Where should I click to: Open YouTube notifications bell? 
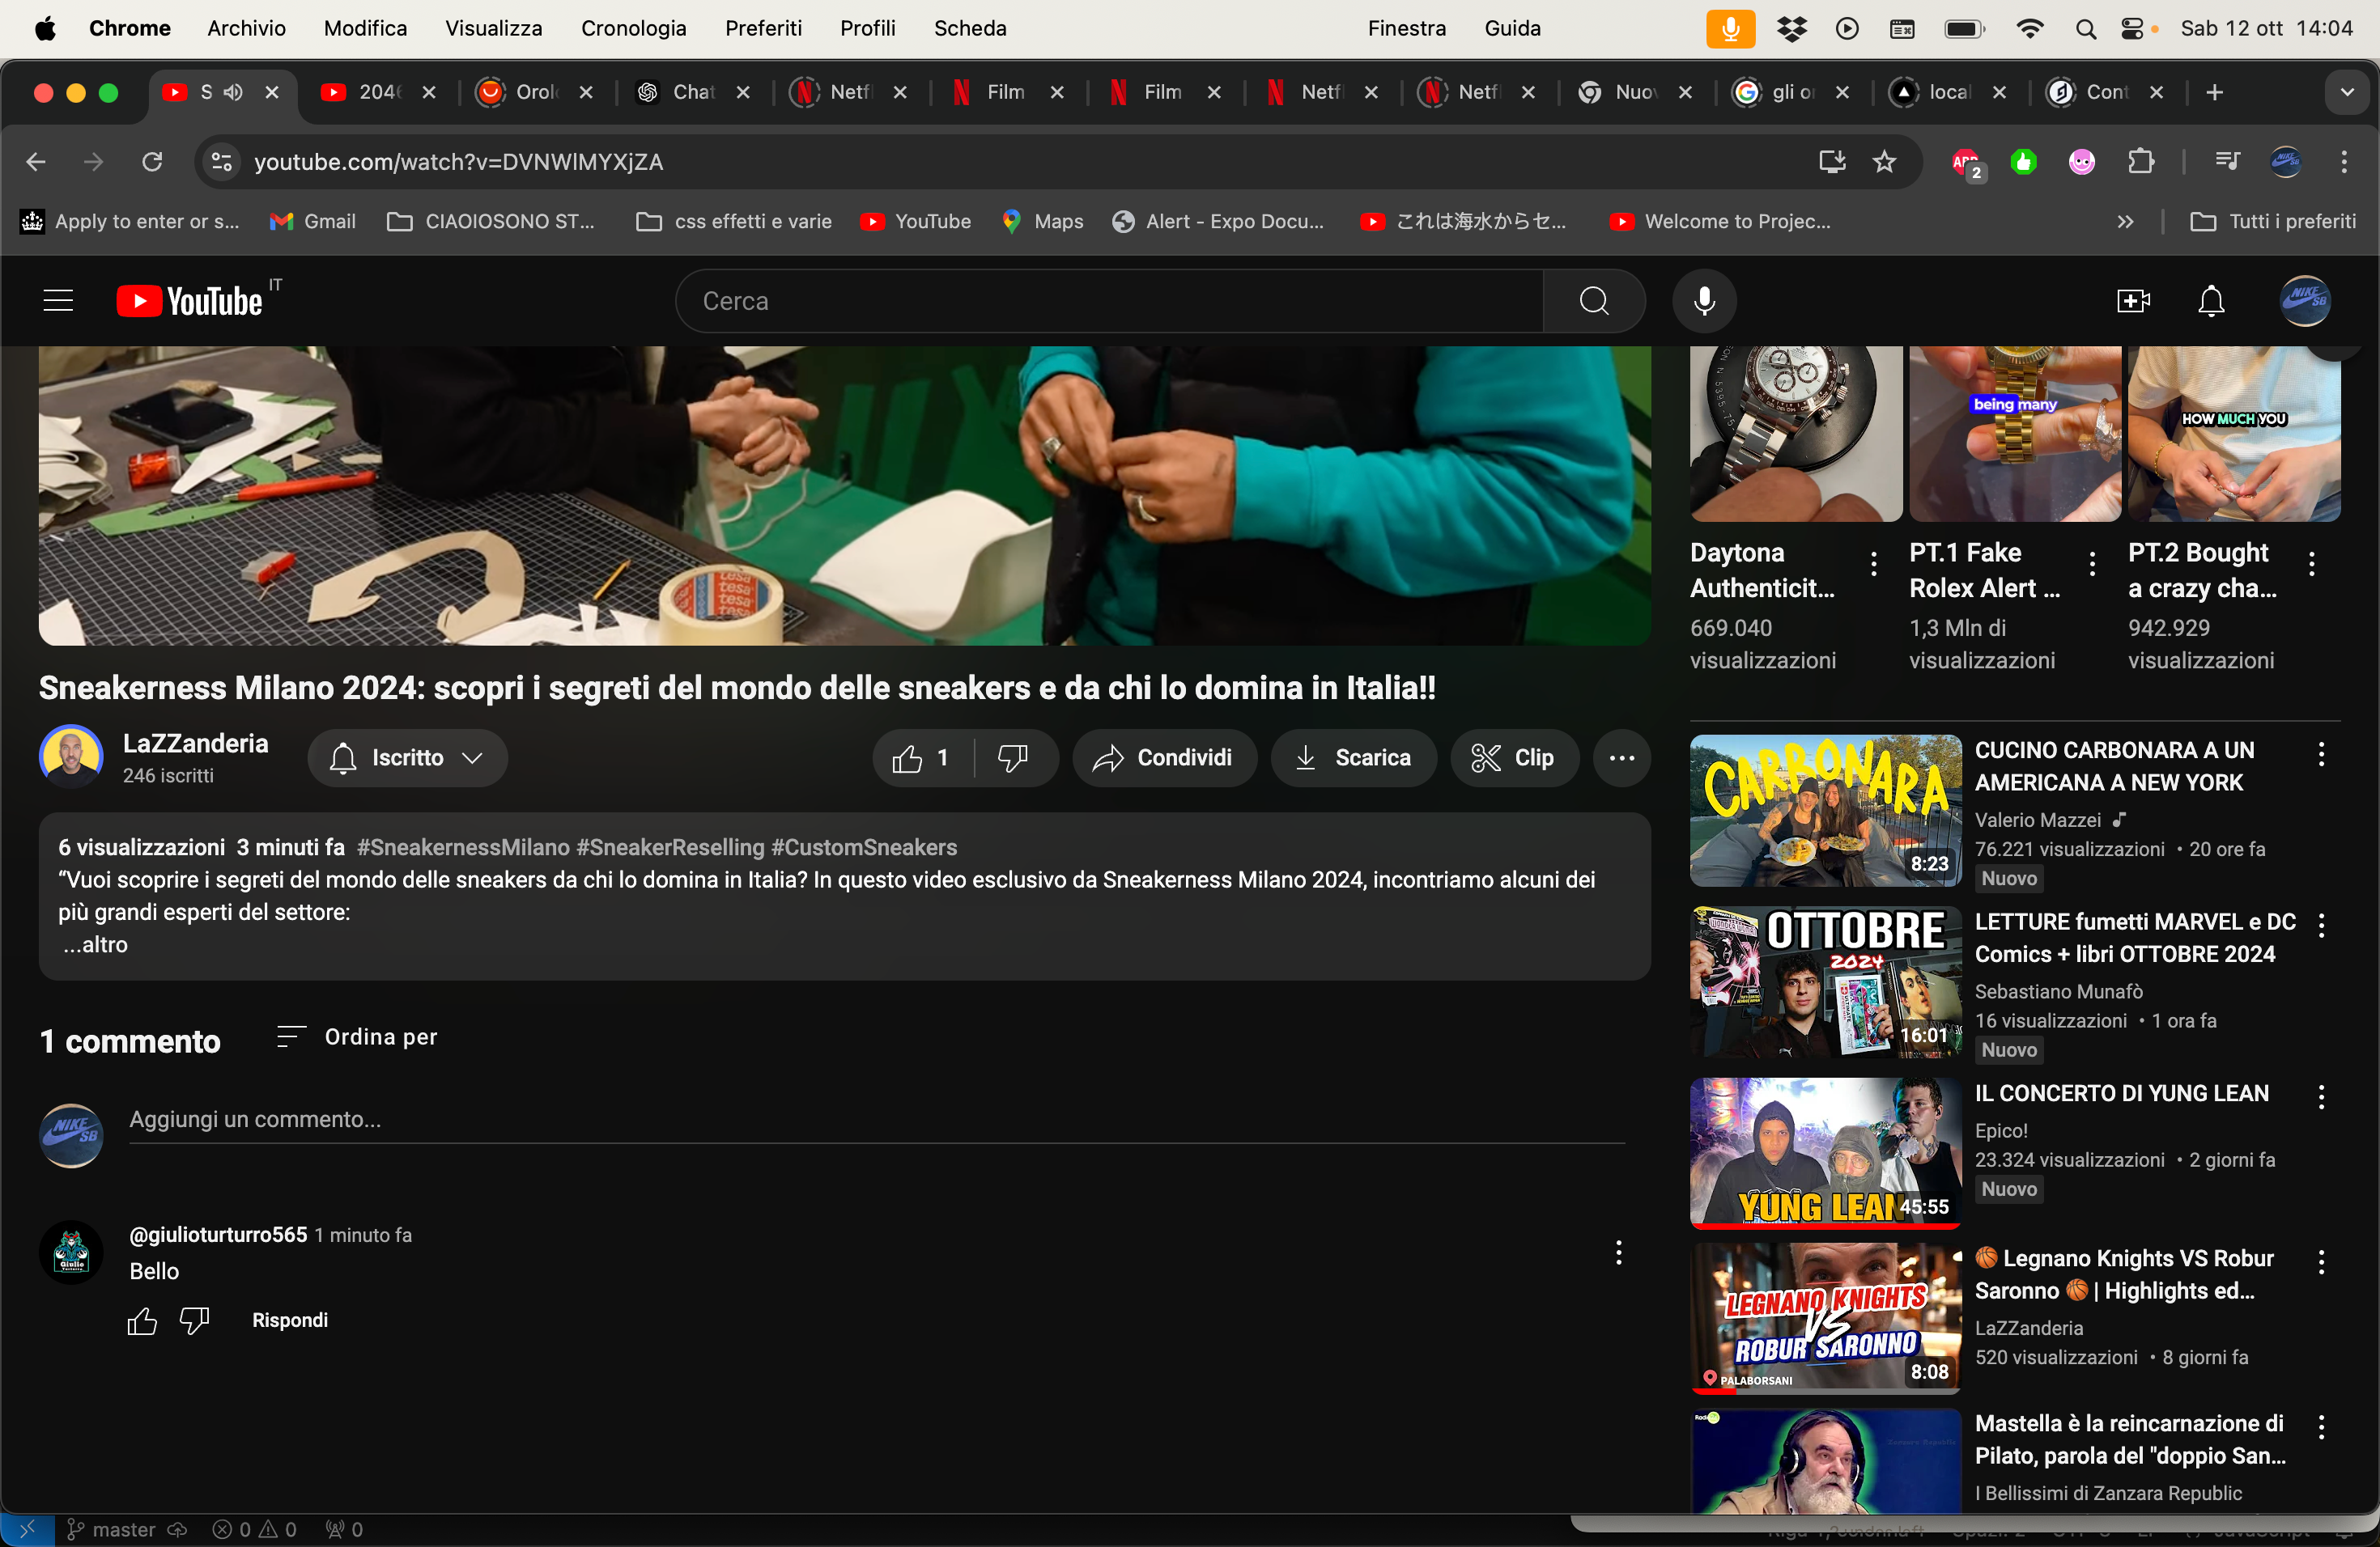[2211, 301]
